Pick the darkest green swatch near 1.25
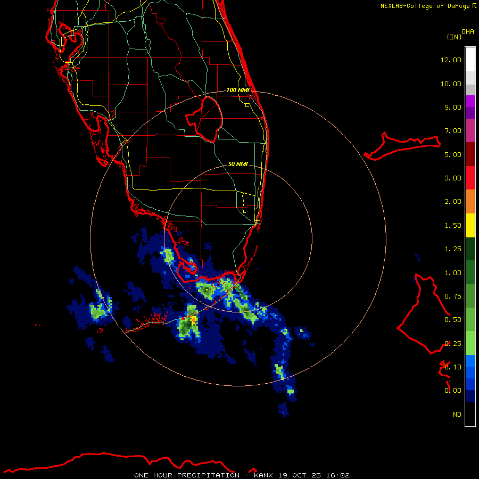The width and height of the screenshot is (479, 479). coord(470,249)
